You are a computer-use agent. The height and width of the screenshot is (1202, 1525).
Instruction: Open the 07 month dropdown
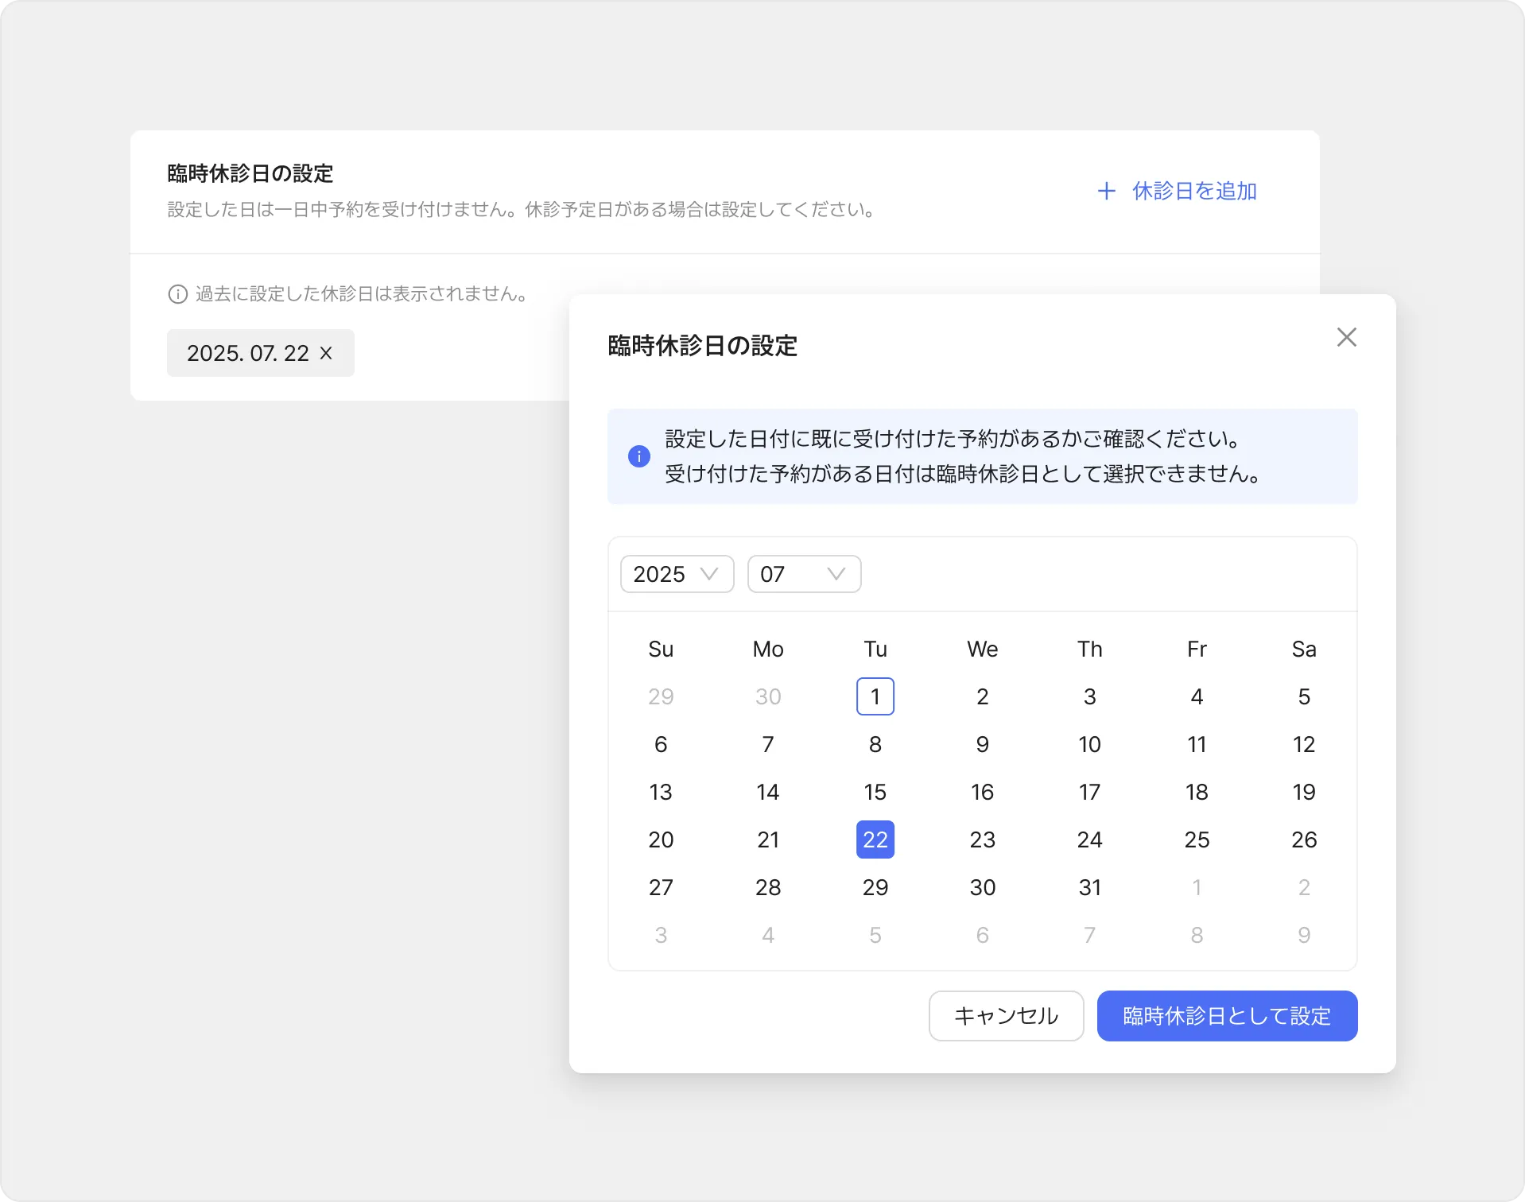804,574
